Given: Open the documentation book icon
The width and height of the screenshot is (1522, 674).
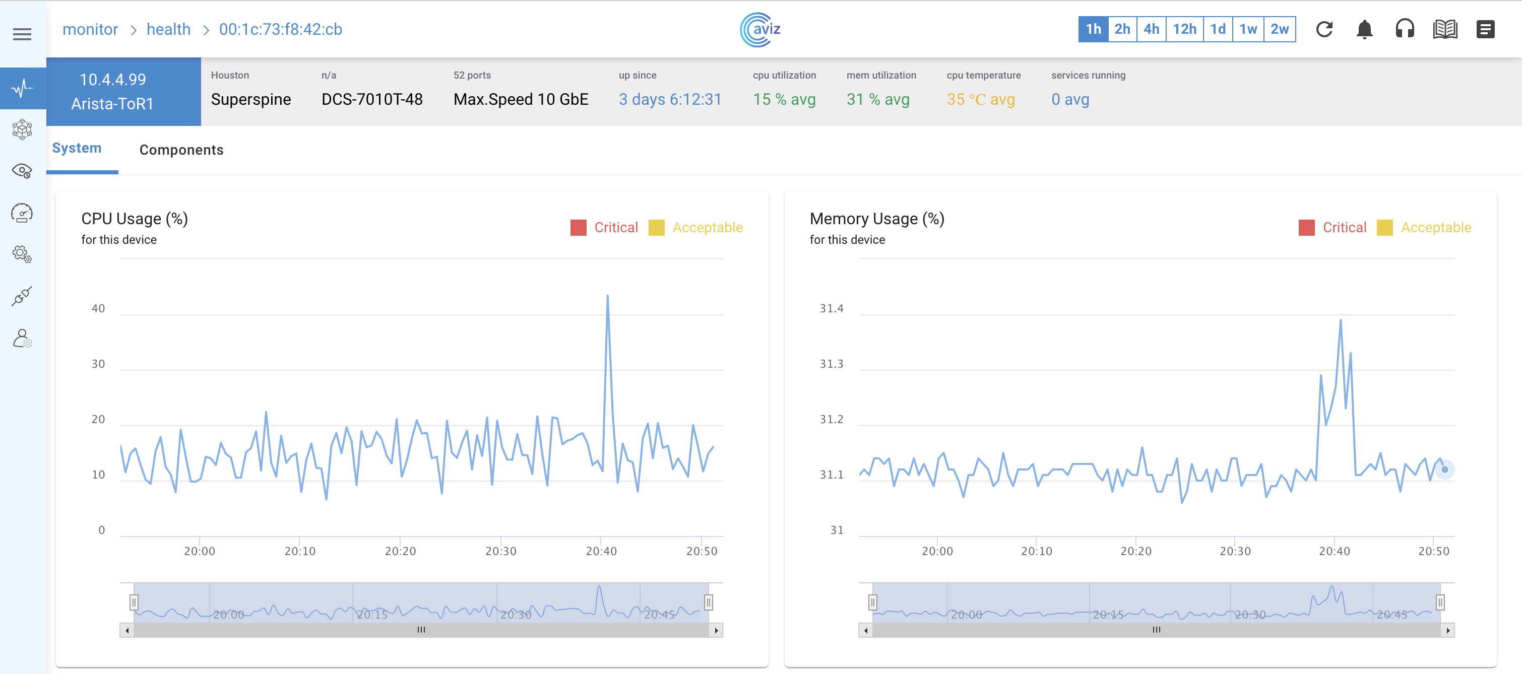Looking at the screenshot, I should pos(1444,29).
